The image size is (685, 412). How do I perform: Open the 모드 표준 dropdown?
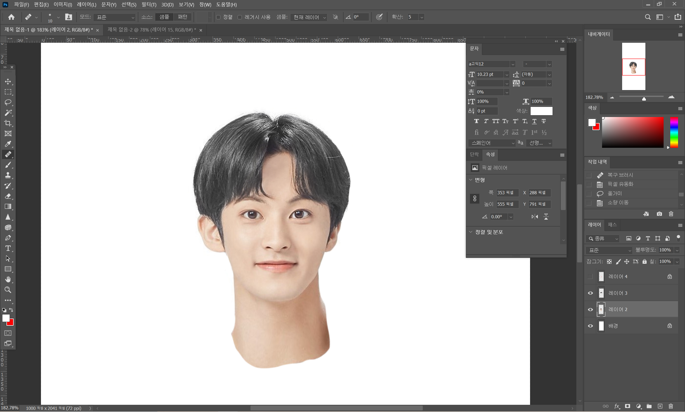point(114,17)
